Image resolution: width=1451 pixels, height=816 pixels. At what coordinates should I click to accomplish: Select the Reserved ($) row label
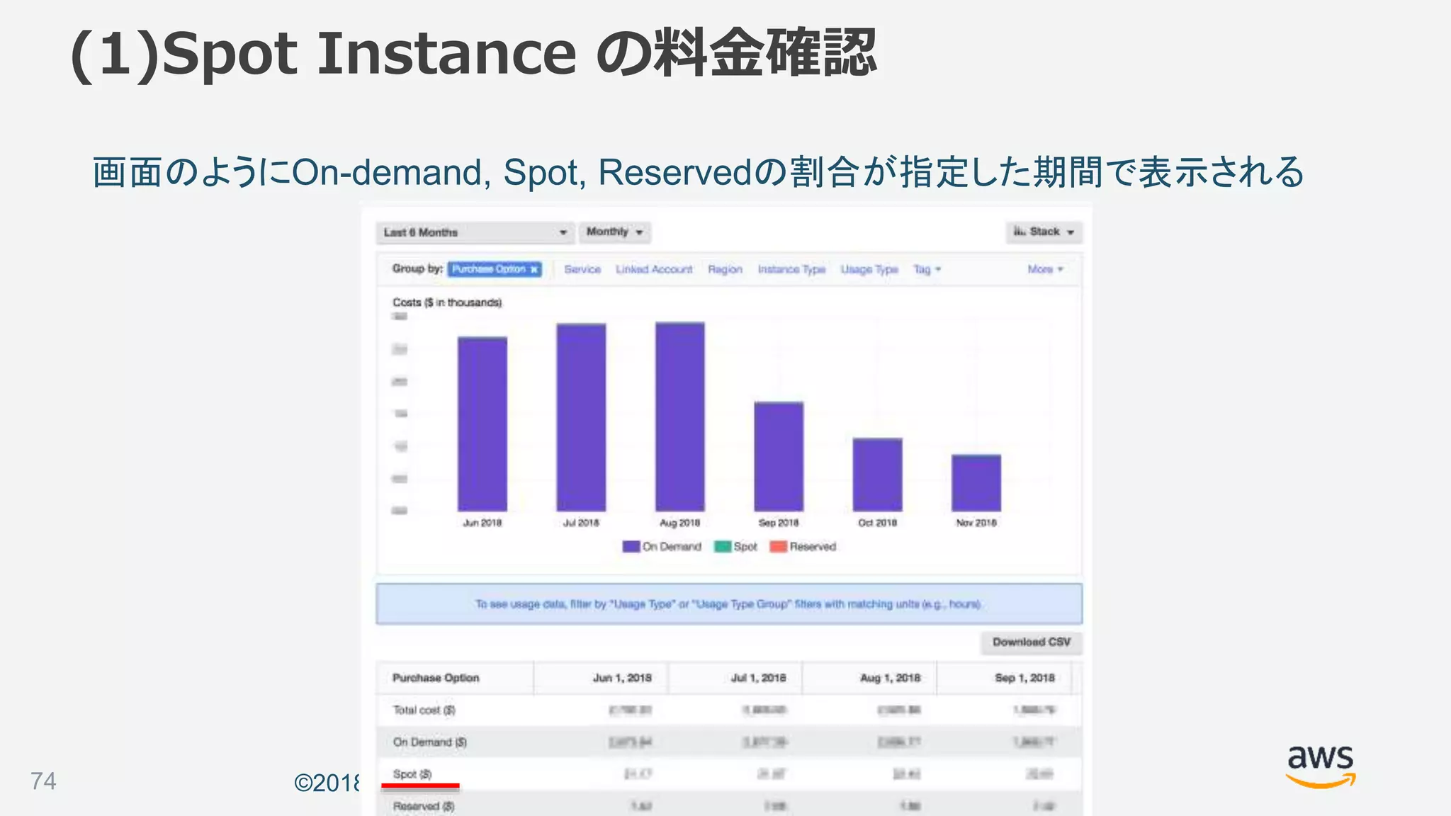[x=423, y=806]
